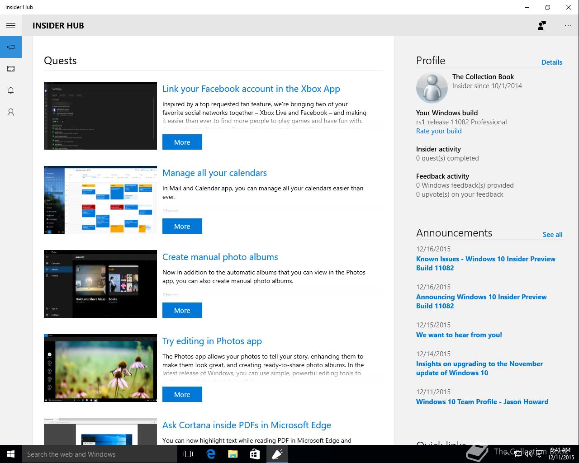The image size is (579, 463).
Task: Click the Profile Details link
Action: (552, 62)
